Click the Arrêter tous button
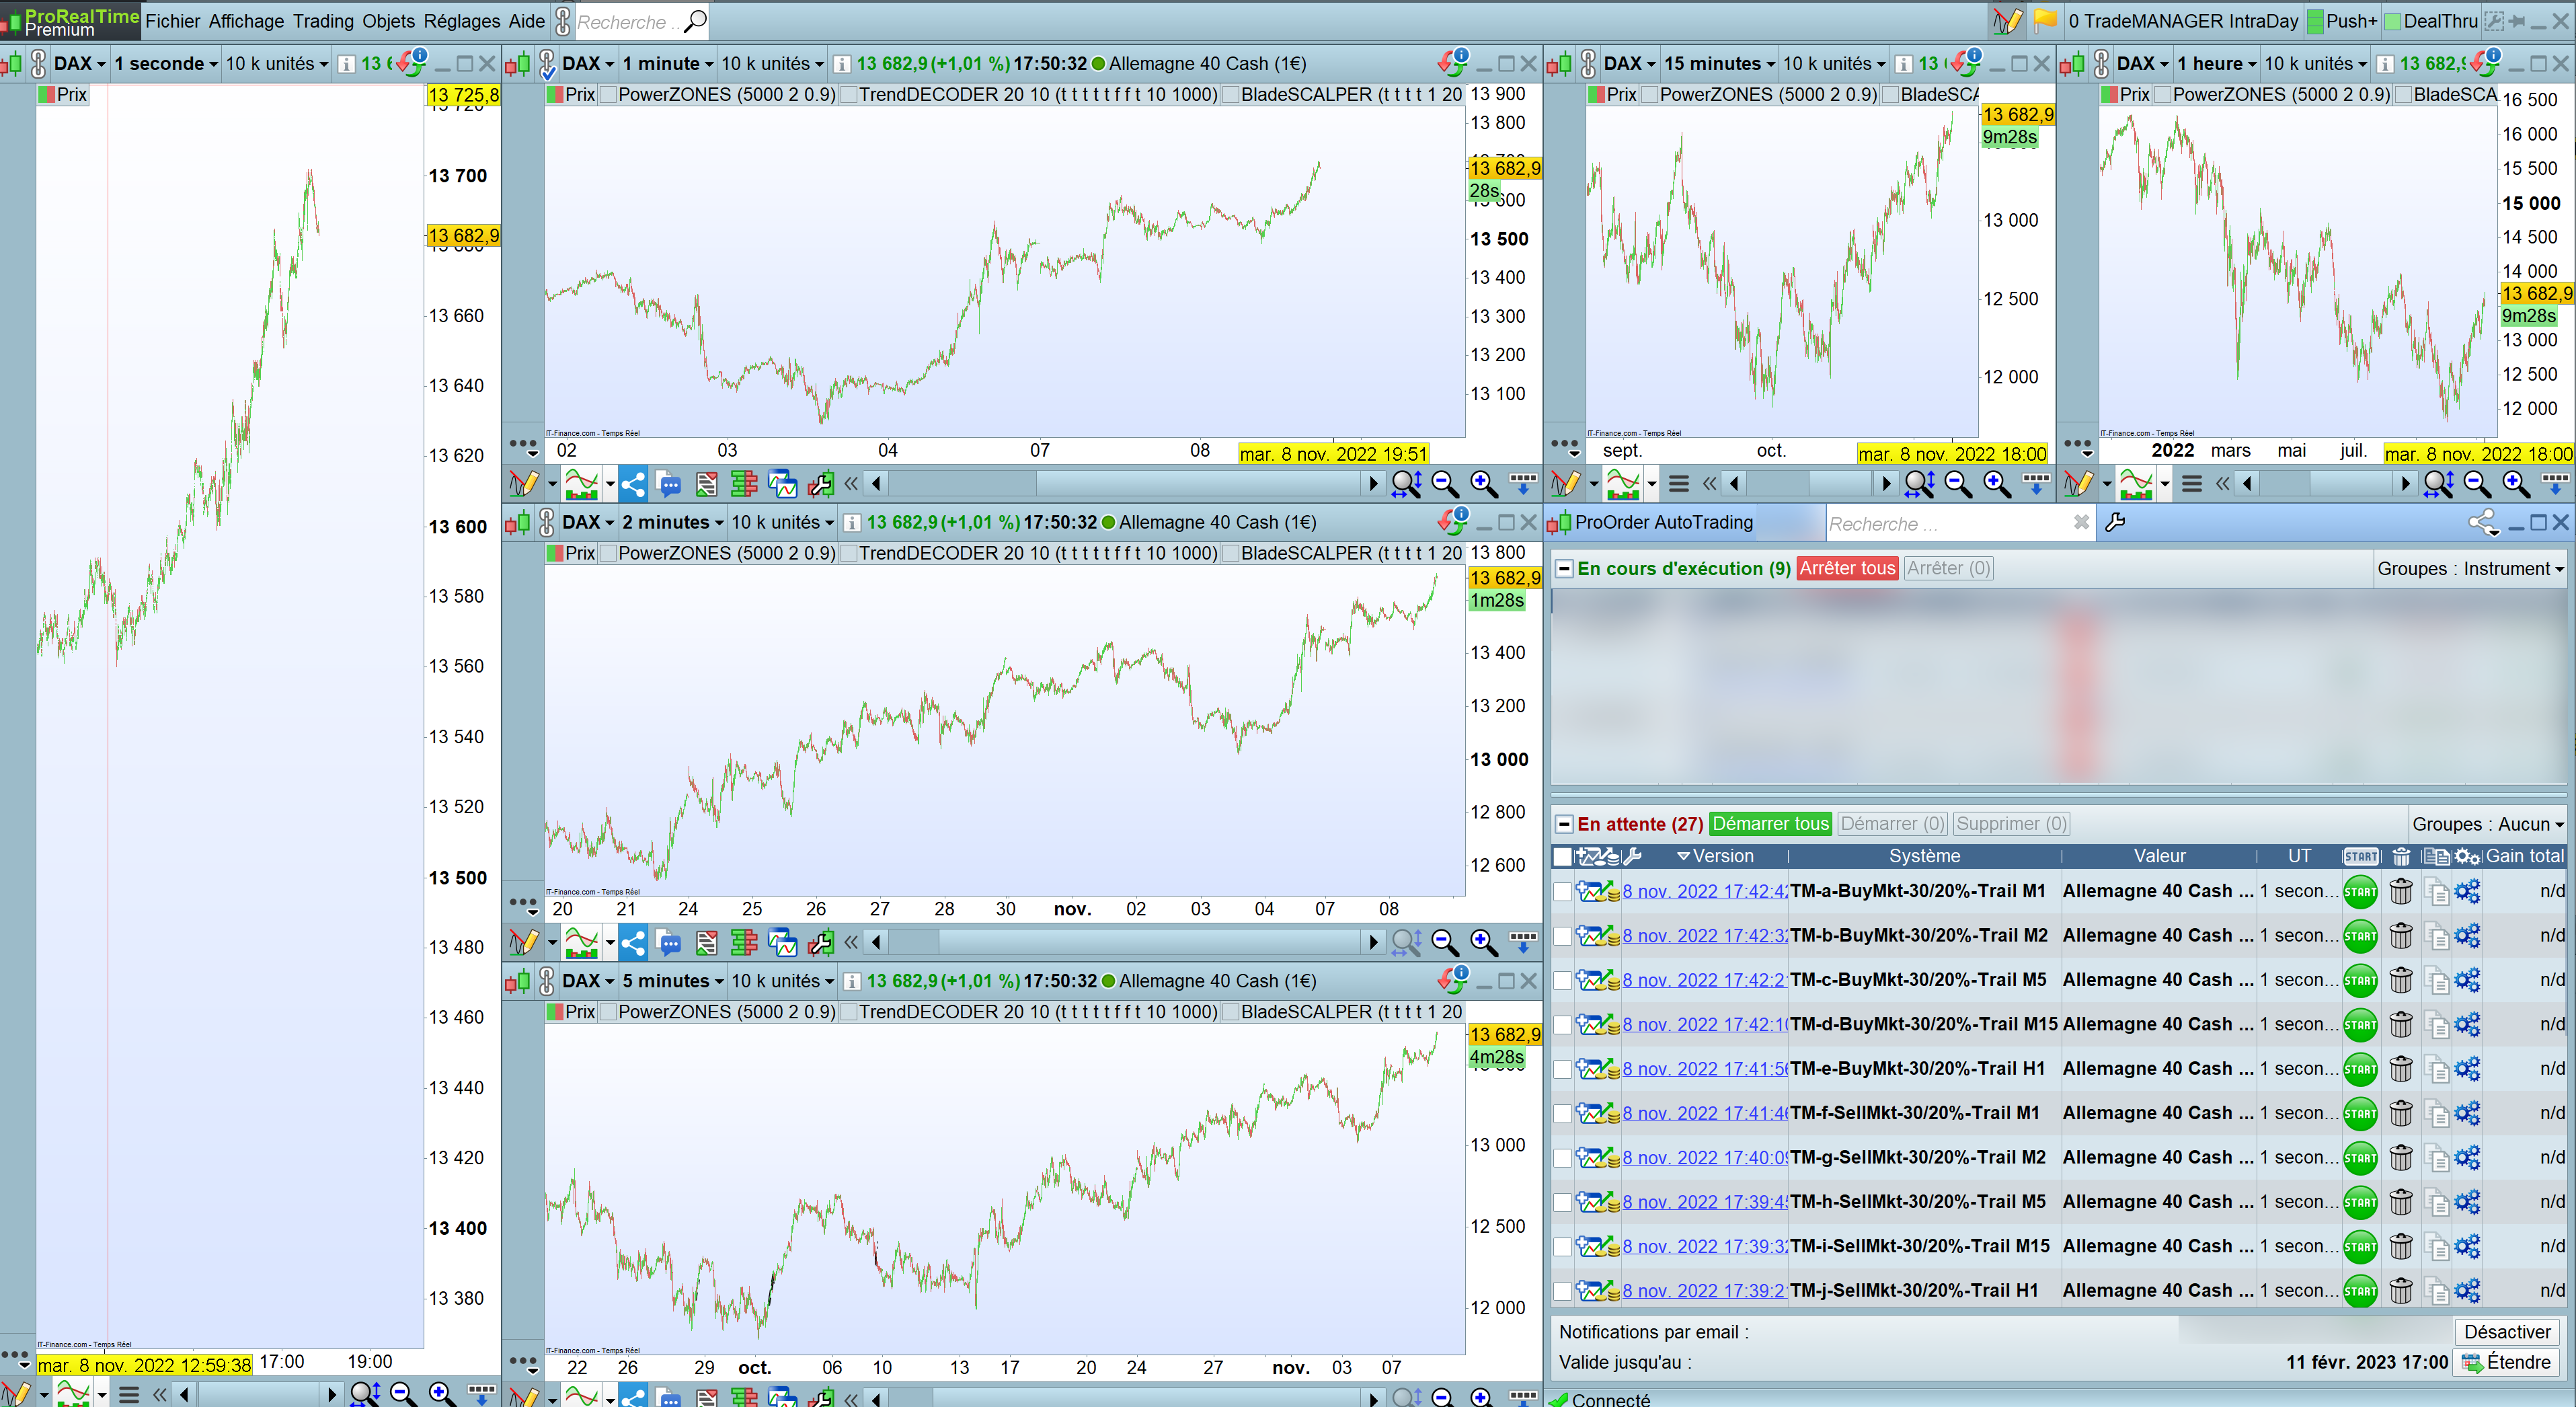This screenshot has height=1407, width=2576. [x=1847, y=568]
